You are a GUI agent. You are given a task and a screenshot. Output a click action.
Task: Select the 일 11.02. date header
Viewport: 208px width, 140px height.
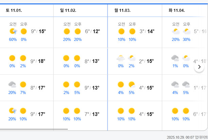coord(68,10)
